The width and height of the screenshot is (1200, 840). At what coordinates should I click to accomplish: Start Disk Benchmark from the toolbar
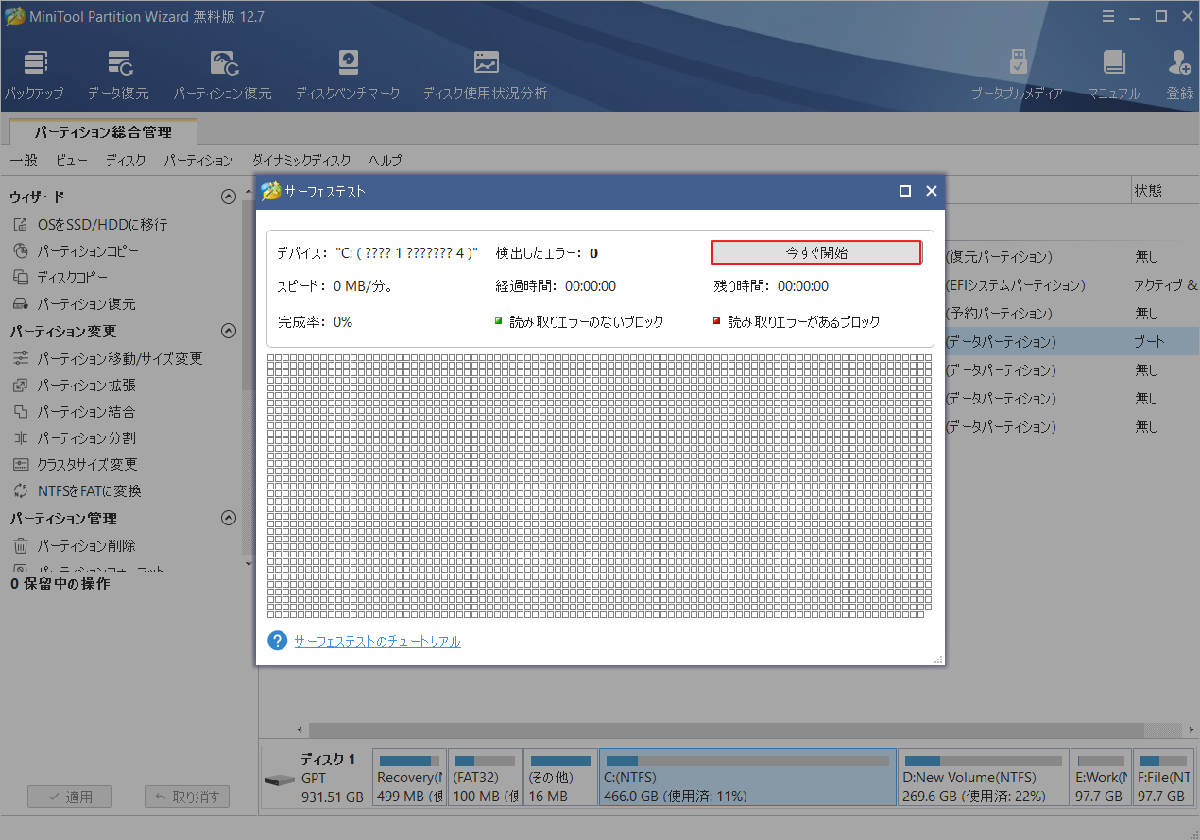click(x=348, y=76)
